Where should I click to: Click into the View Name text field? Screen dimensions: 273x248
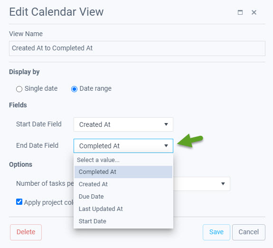(137, 48)
